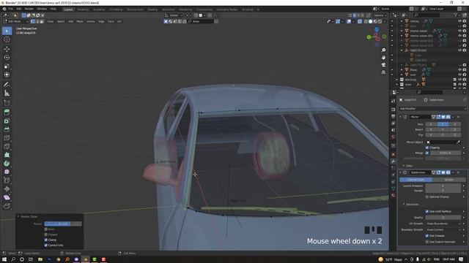Select the Inset Faces tool
Screen dimensions: 469x263
[x=7, y=121]
